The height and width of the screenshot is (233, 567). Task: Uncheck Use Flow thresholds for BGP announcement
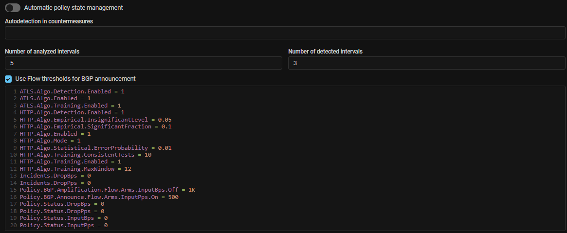pyautogui.click(x=8, y=79)
